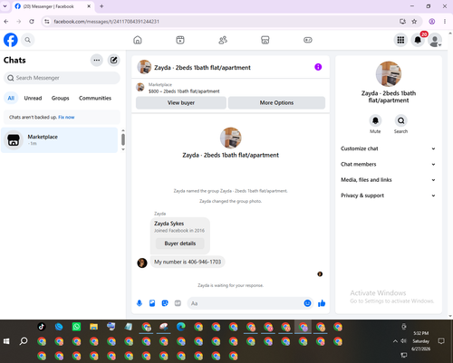Open Windows notification center icon

[x=441, y=341]
